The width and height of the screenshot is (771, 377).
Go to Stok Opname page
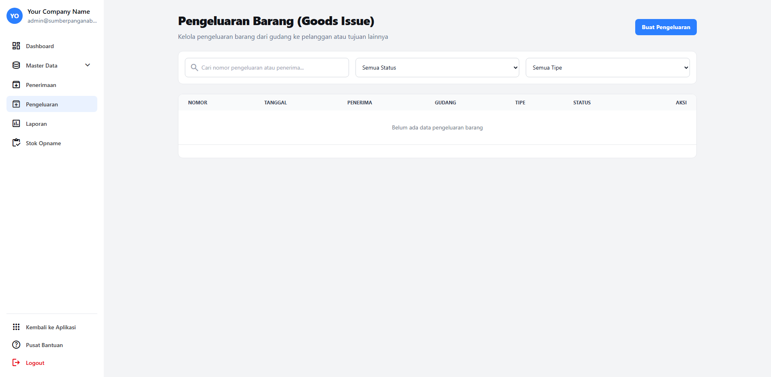pos(43,143)
